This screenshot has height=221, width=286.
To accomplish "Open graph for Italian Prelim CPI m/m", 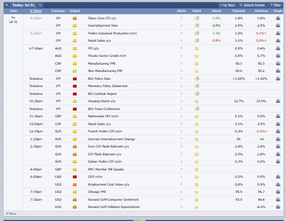I will click(278, 162).
